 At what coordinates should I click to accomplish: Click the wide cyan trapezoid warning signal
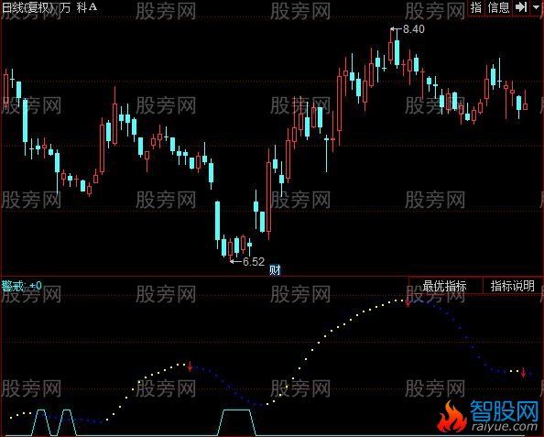click(x=236, y=422)
